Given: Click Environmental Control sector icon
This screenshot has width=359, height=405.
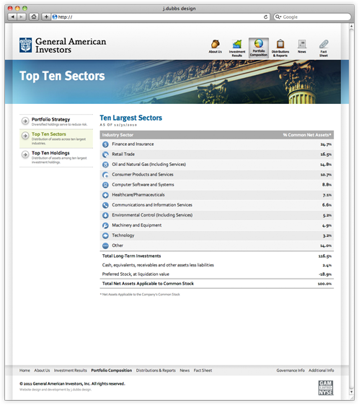Looking at the screenshot, I should (x=105, y=215).
